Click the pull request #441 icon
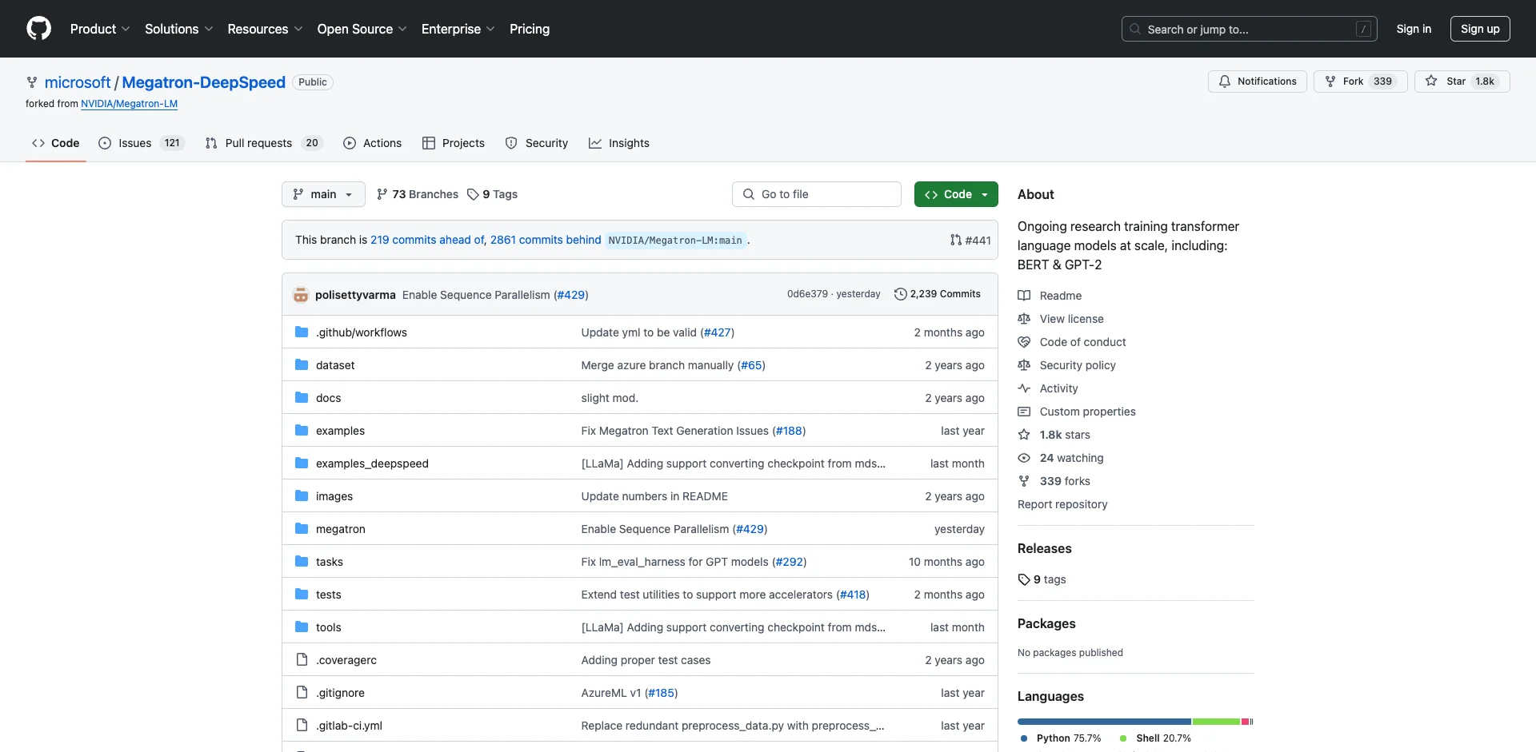Screen dimensions: 1536x752 pyautogui.click(x=956, y=240)
